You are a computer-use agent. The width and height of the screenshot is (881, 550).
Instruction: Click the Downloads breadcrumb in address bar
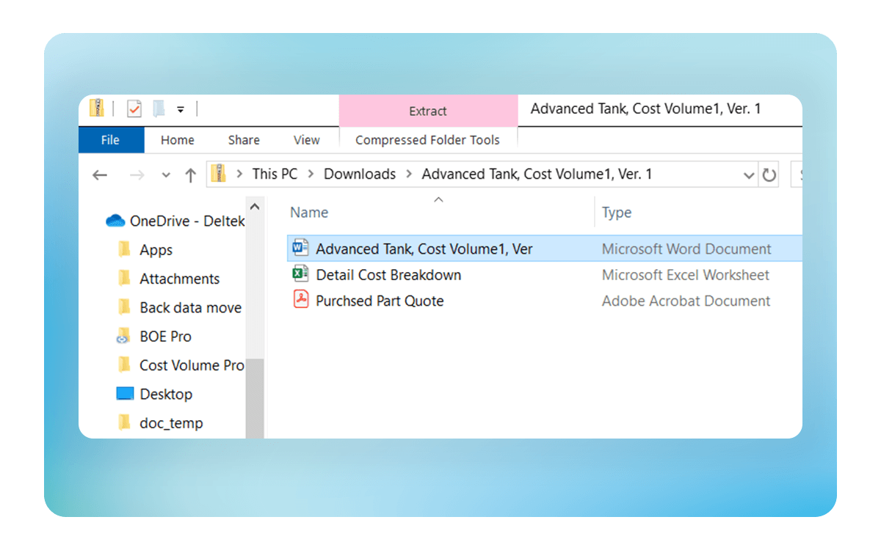360,175
